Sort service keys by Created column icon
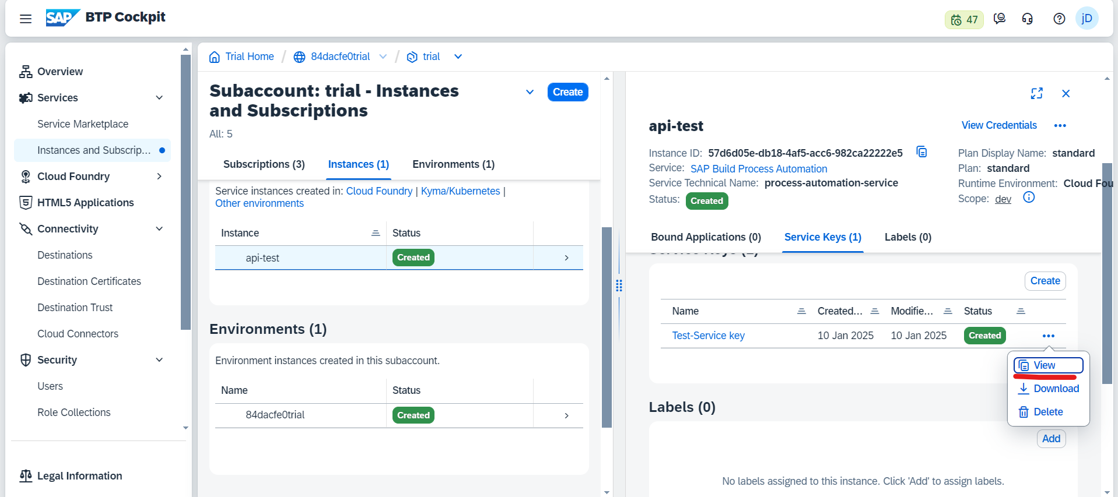 (875, 311)
